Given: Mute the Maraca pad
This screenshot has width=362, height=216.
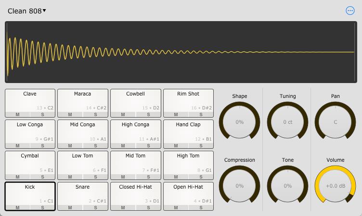Looking at the screenshot, I should [70, 114].
